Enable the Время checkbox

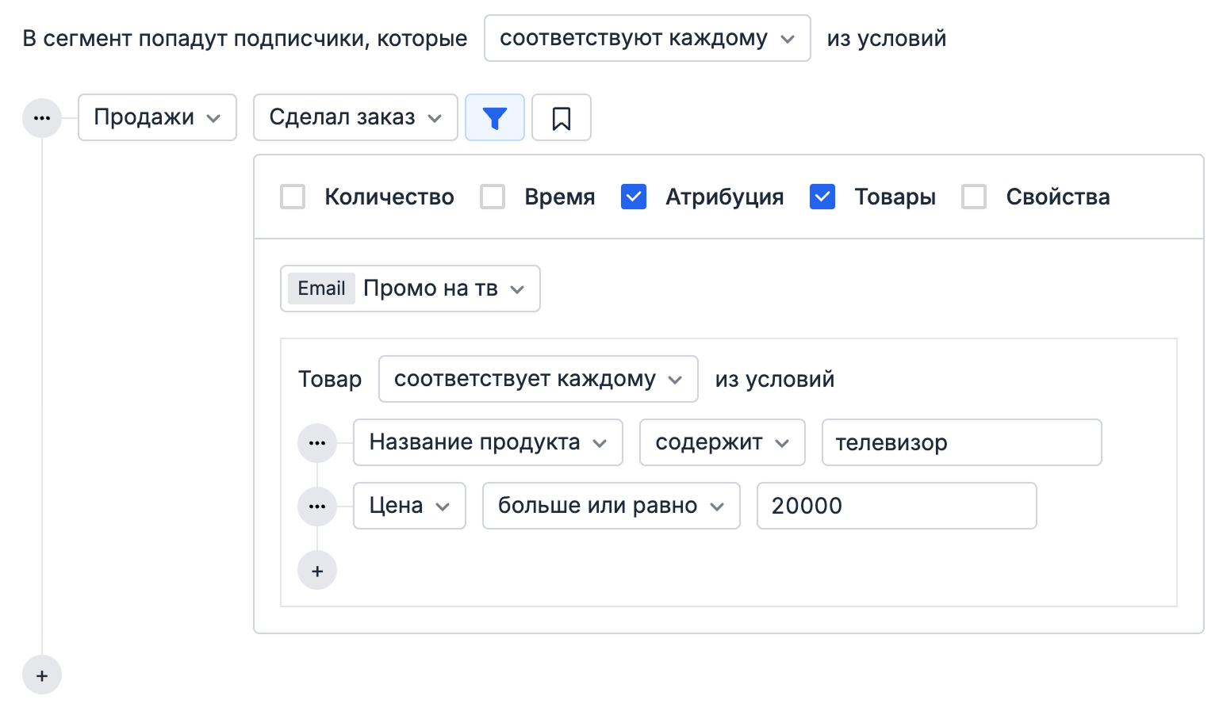coord(493,197)
